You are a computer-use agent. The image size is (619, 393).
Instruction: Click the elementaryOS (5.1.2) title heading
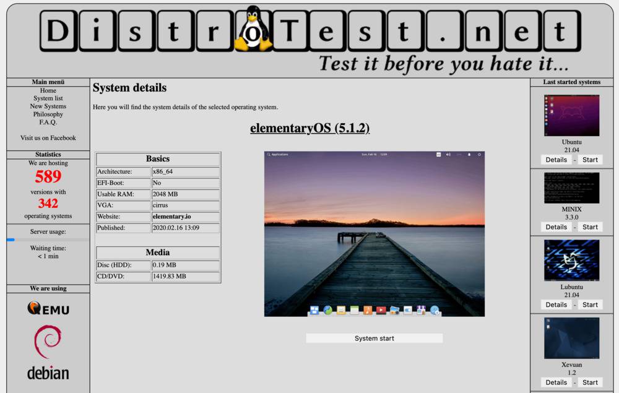tap(309, 128)
